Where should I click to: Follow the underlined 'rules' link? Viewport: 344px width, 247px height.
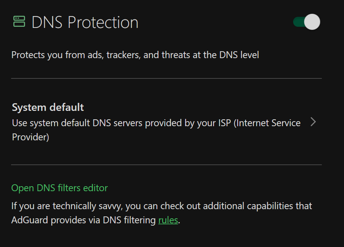point(168,221)
